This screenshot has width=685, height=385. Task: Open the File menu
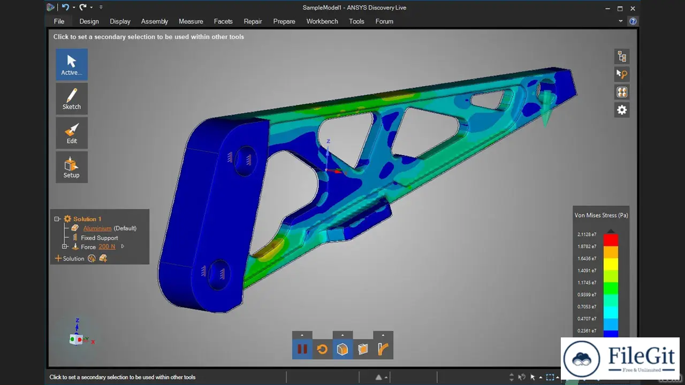(x=59, y=21)
